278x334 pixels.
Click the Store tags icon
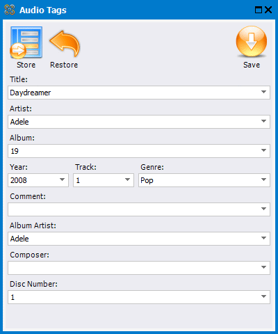point(26,42)
